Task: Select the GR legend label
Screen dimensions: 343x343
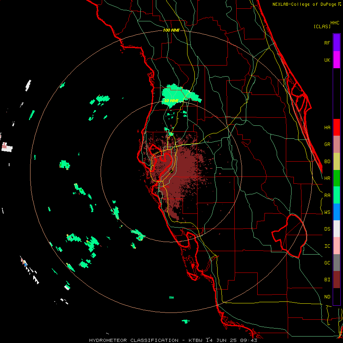Action: (327, 144)
